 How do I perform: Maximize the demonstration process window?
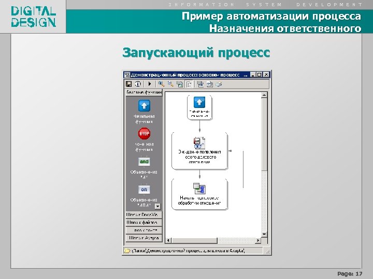pyautogui.click(x=260, y=75)
